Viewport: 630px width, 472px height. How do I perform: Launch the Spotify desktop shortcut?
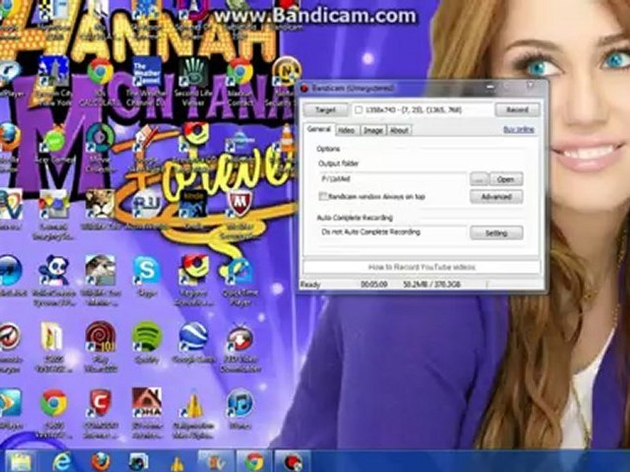[146, 338]
